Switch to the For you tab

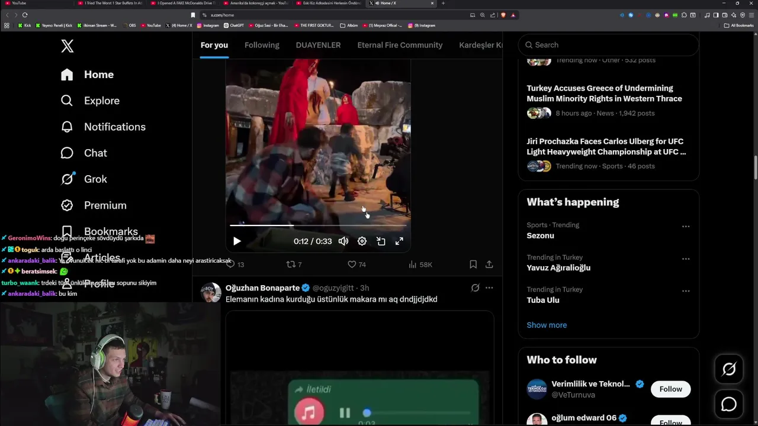click(x=214, y=45)
